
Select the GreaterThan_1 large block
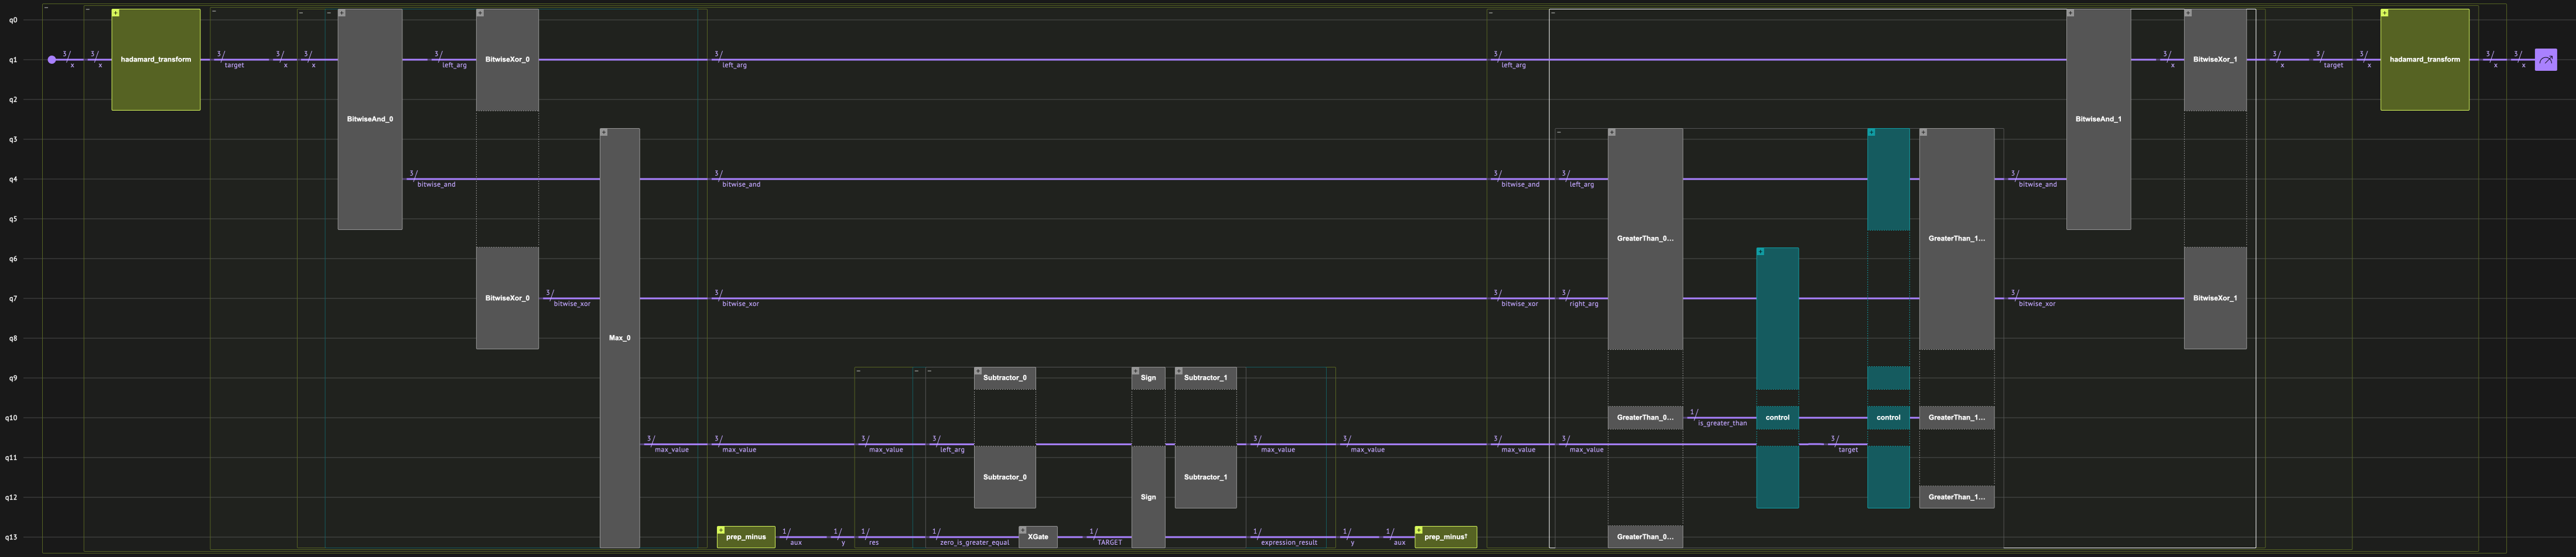pos(1956,239)
